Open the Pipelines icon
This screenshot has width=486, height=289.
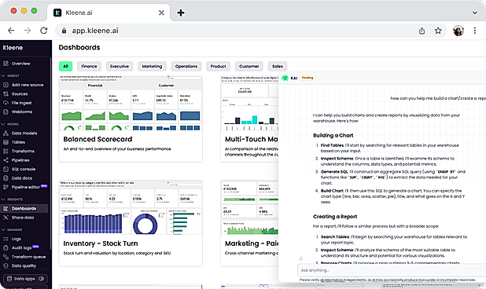[x=6, y=160]
